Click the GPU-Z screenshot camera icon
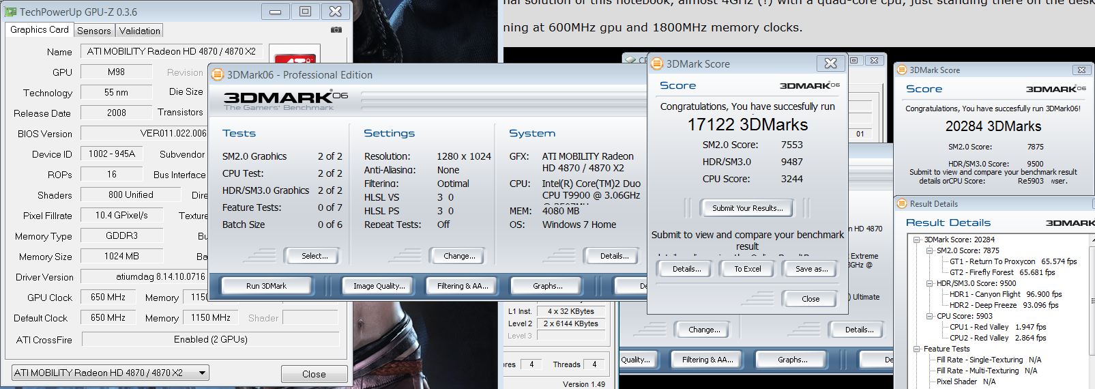The image size is (1095, 389). coord(336,30)
